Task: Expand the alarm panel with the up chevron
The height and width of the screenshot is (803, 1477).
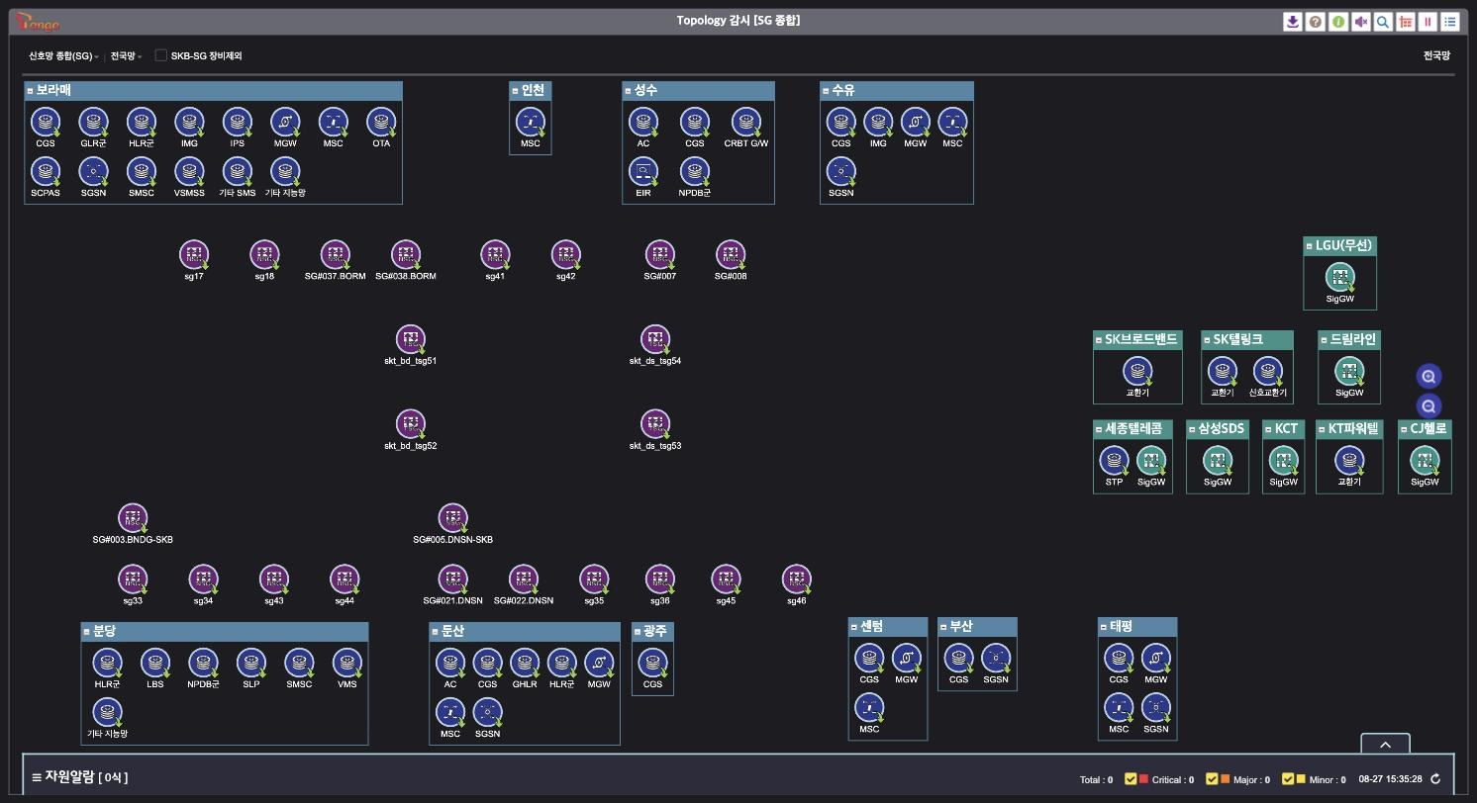Action: (x=1385, y=745)
